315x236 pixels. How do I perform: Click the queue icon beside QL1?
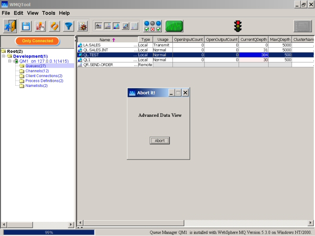pyautogui.click(x=80, y=60)
